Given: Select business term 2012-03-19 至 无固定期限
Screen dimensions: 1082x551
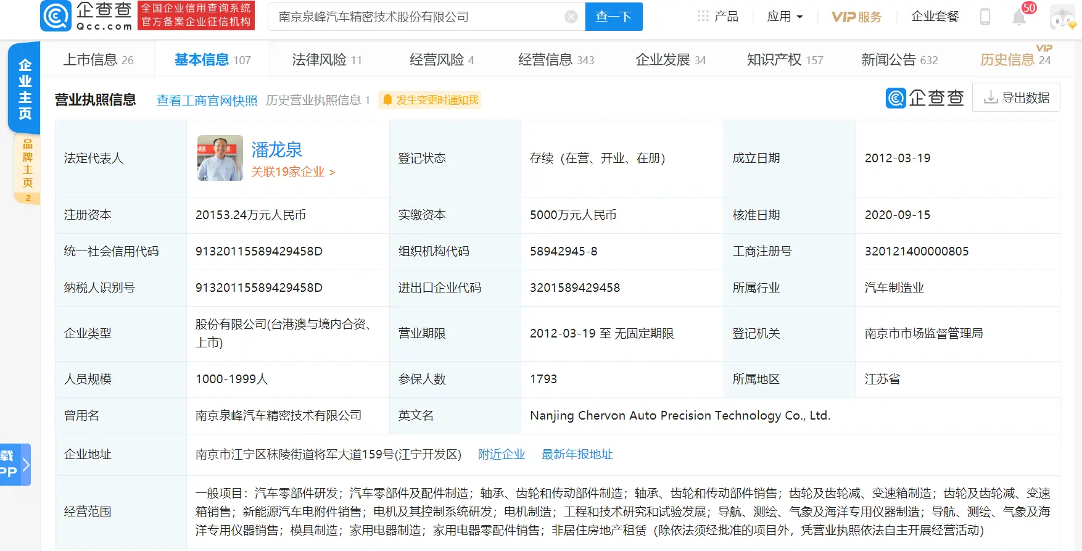Looking at the screenshot, I should tap(601, 333).
